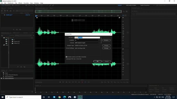The width and height of the screenshot is (177, 99).
Task: Click Loop Playback button in transport
Action: point(85,82)
